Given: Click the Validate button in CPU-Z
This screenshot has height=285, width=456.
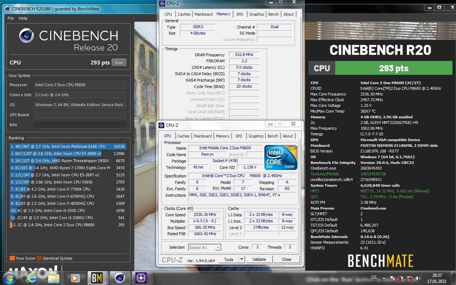Looking at the screenshot, I should [259, 259].
